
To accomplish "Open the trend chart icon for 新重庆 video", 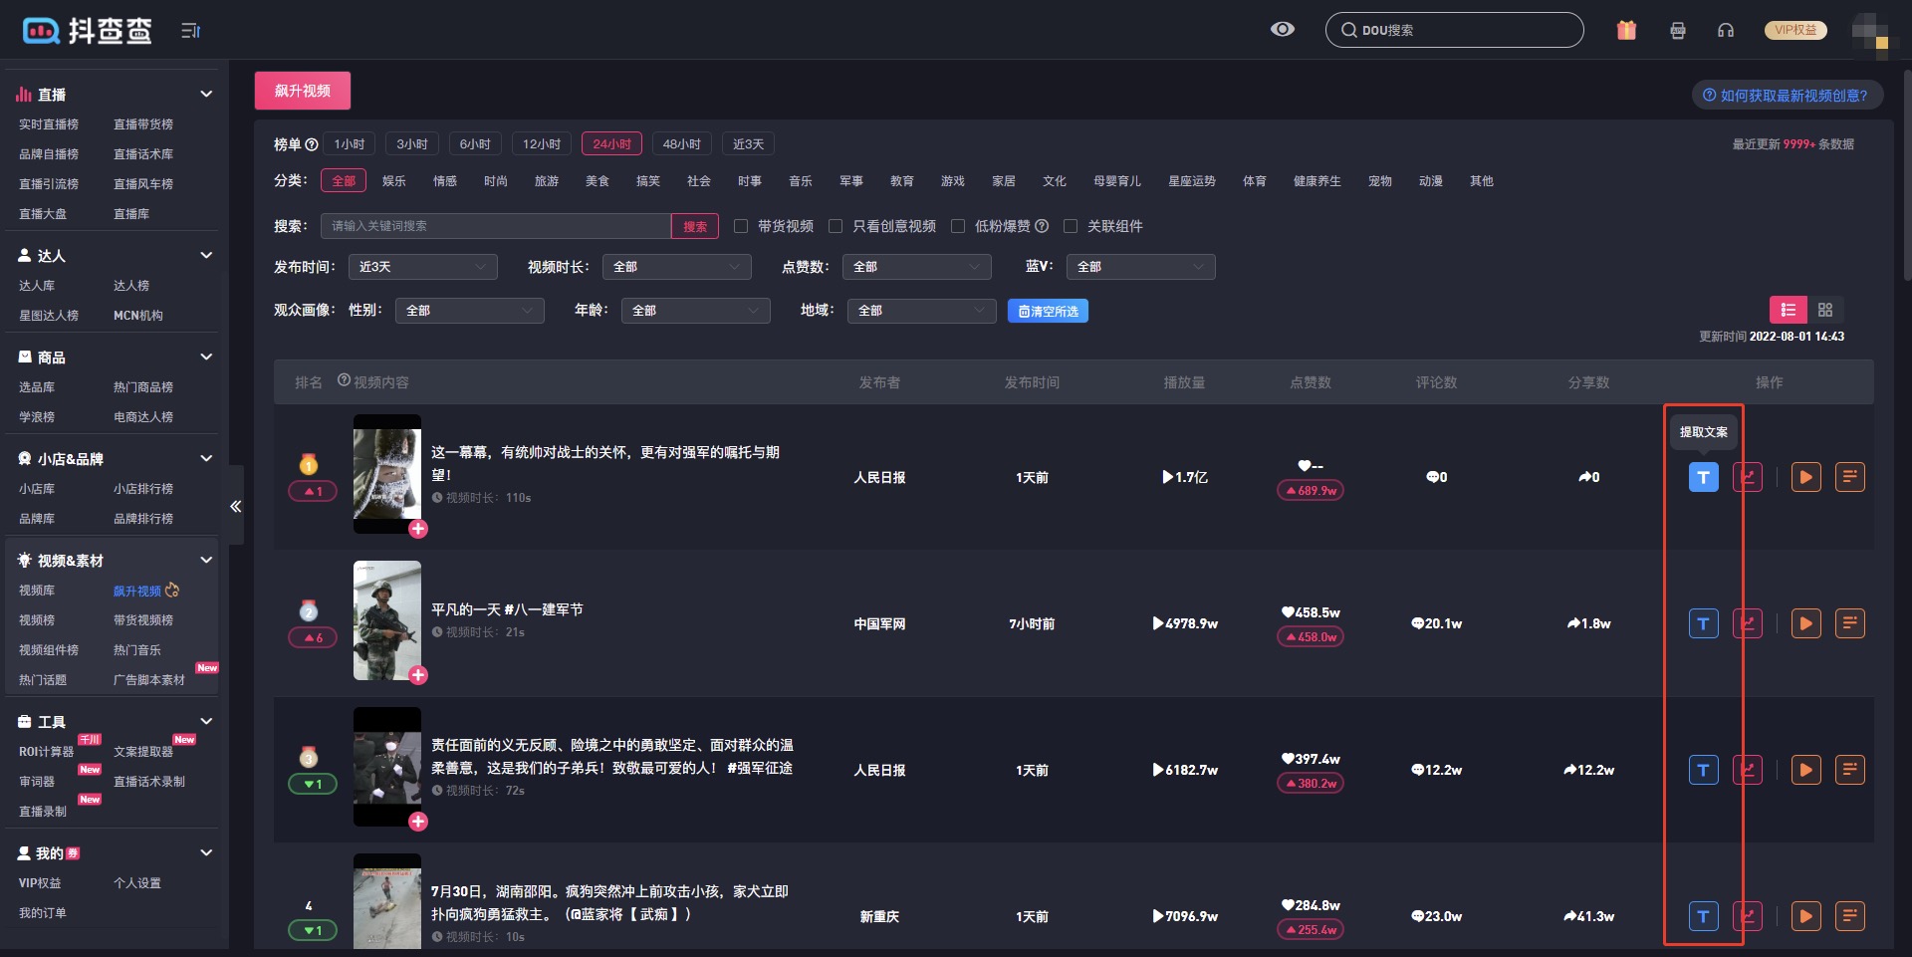I will click(x=1748, y=916).
